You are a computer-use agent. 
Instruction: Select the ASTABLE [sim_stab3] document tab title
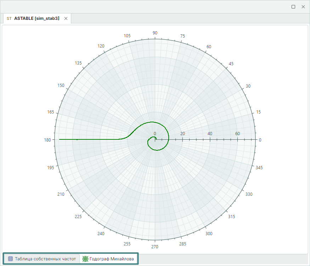tap(36, 18)
